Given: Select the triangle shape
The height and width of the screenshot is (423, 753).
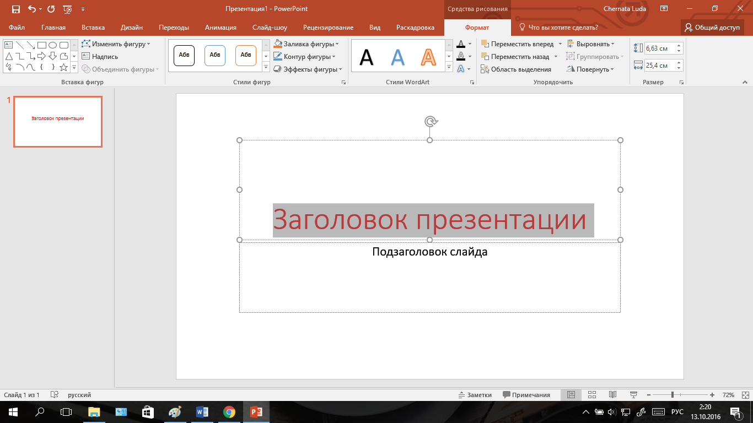Looking at the screenshot, I should coord(9,56).
